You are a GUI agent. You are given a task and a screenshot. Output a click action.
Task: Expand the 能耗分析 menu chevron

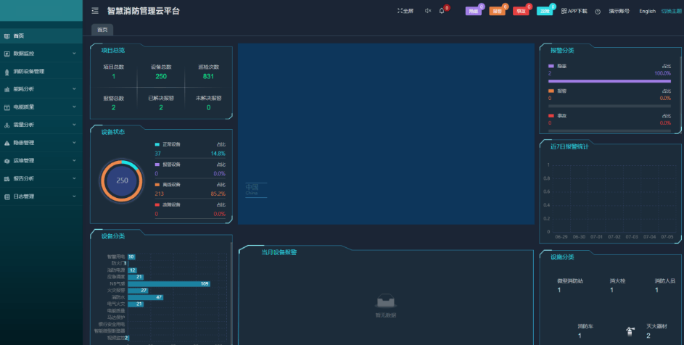74,89
